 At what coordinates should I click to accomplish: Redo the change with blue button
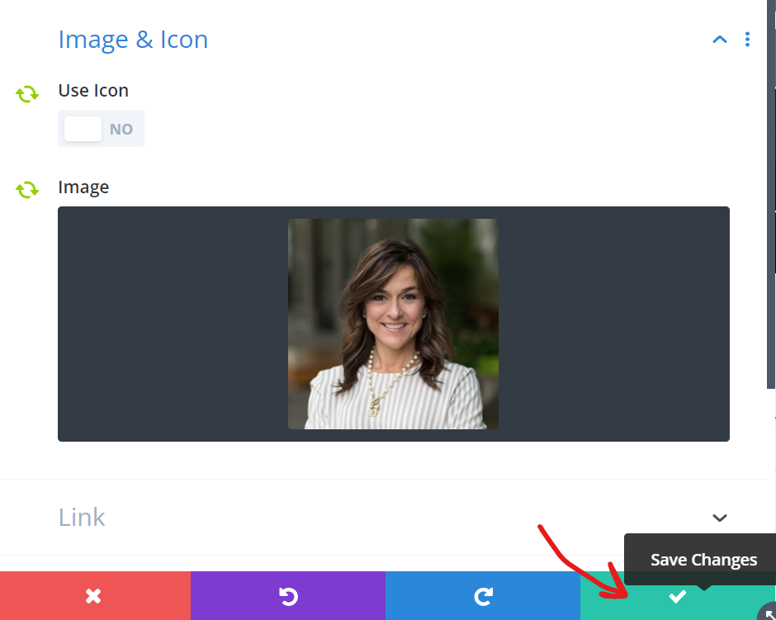click(483, 596)
